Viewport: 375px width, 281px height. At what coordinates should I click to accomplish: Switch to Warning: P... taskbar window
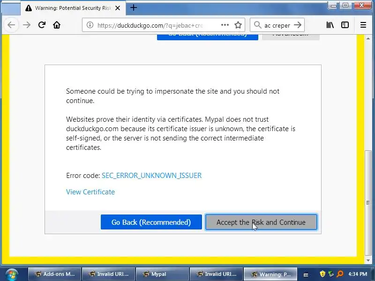coord(270,274)
